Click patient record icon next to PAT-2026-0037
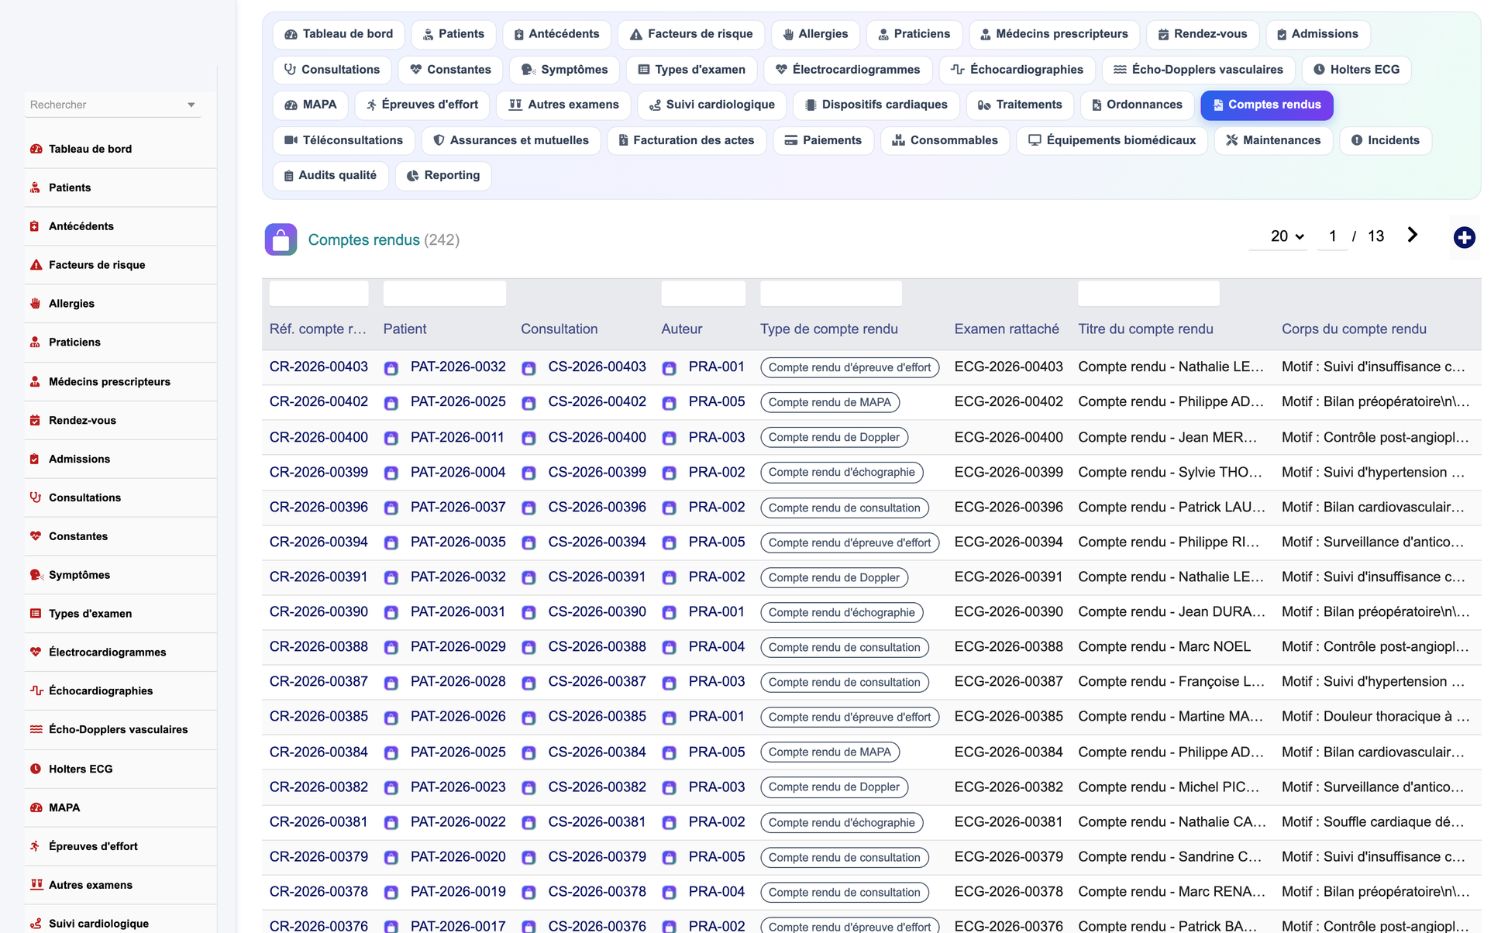This screenshot has height=933, width=1508. click(x=391, y=508)
